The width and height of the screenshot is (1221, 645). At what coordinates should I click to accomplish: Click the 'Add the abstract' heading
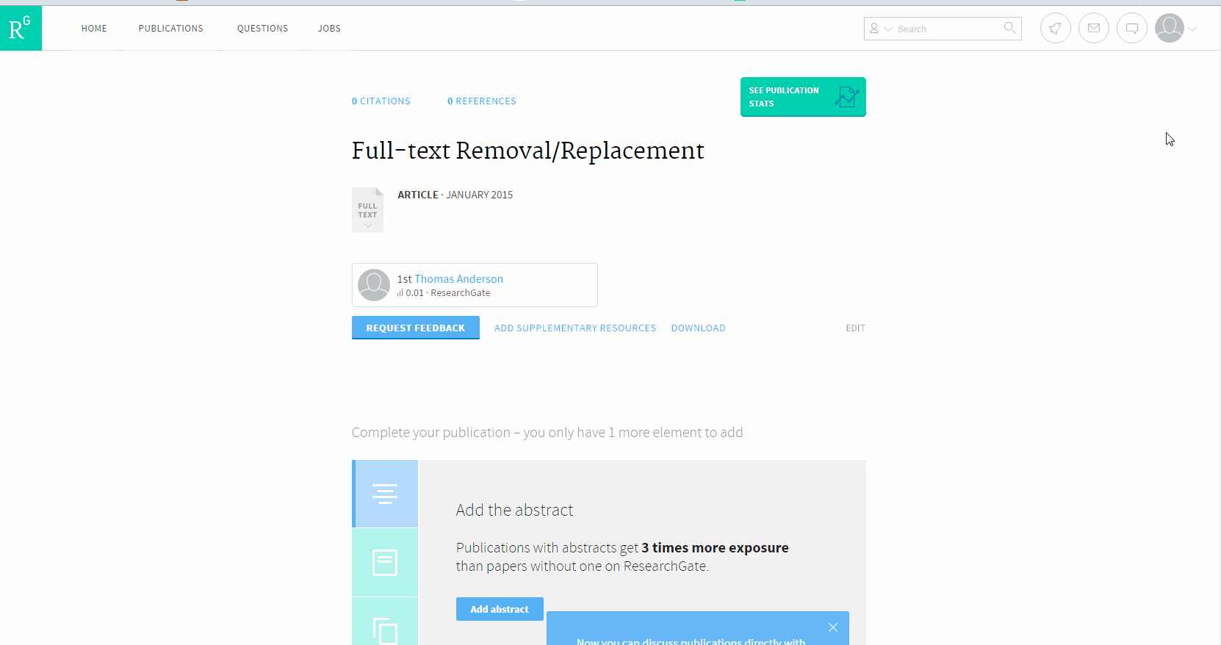point(514,510)
